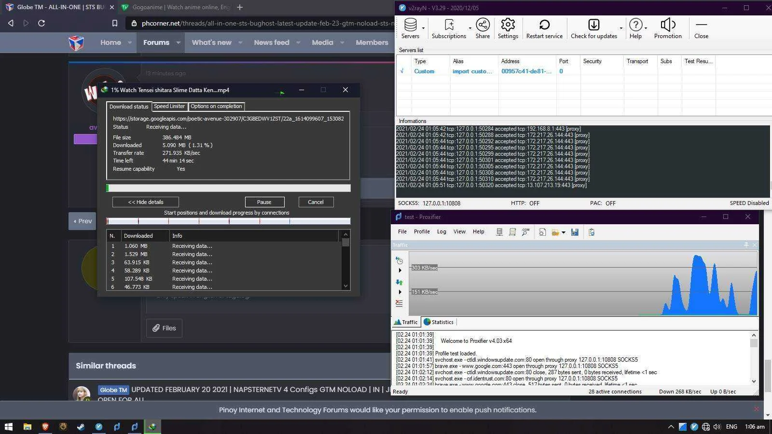This screenshot has width=772, height=434.
Task: Open Name Resolution icon in Proxifier toolbar
Action: click(x=525, y=232)
